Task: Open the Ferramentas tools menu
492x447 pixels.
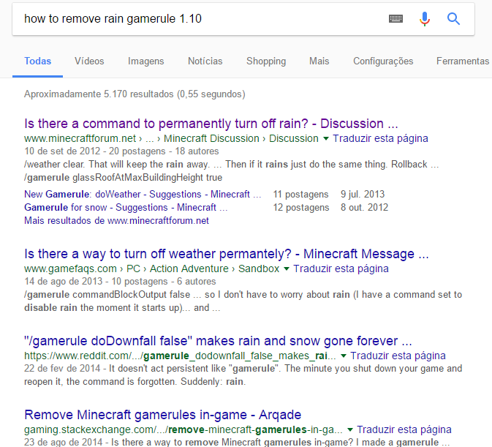Action: pyautogui.click(x=463, y=61)
